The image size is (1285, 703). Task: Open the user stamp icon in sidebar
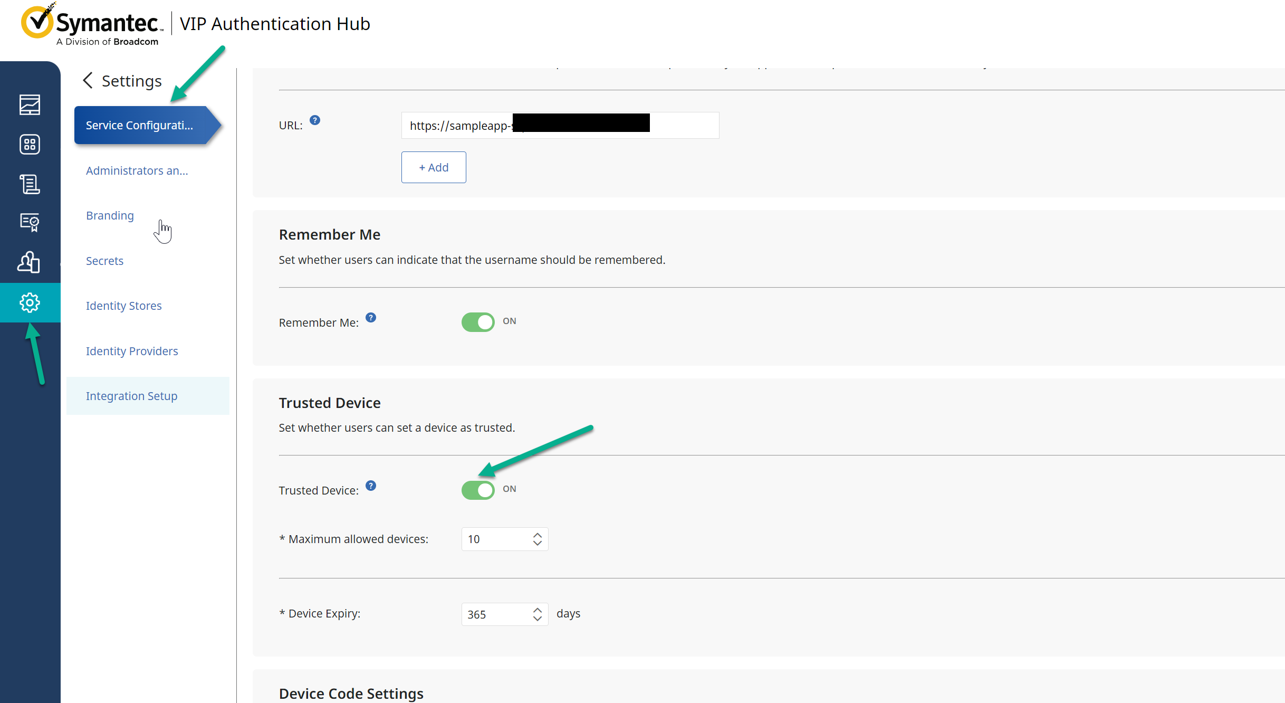pos(30,262)
